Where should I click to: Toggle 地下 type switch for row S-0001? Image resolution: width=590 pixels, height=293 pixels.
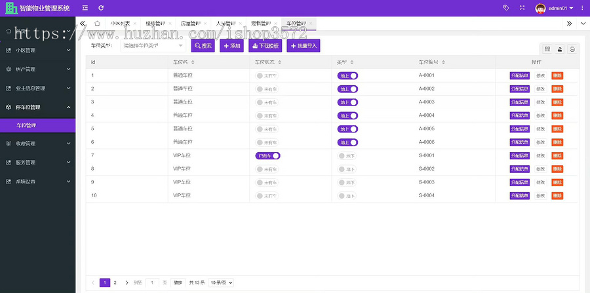[x=347, y=156]
